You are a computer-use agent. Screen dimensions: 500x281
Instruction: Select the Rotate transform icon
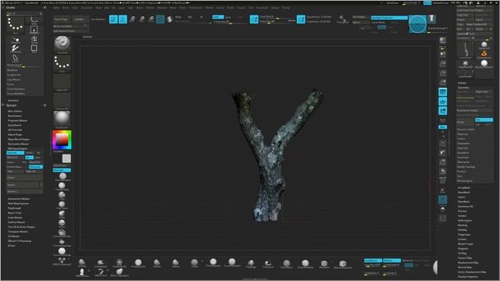(x=151, y=19)
